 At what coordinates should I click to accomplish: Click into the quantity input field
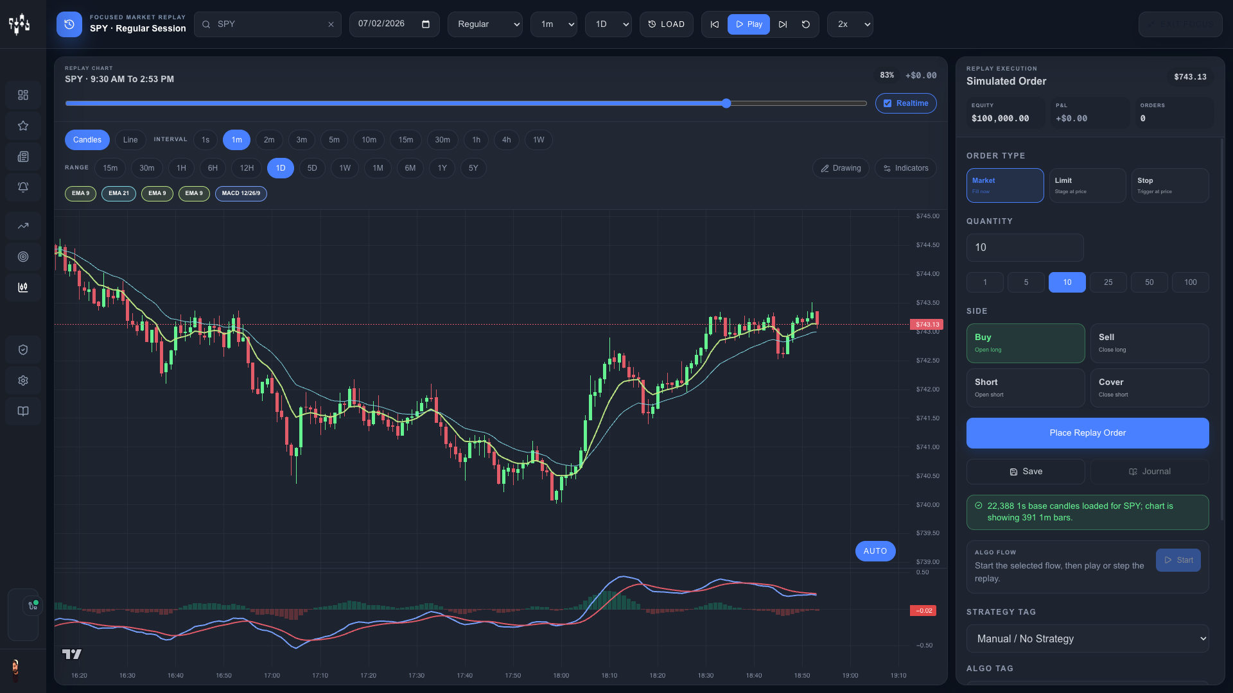(1025, 248)
